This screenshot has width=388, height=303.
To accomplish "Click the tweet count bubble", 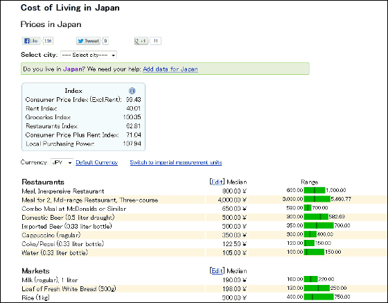I will tap(105, 41).
